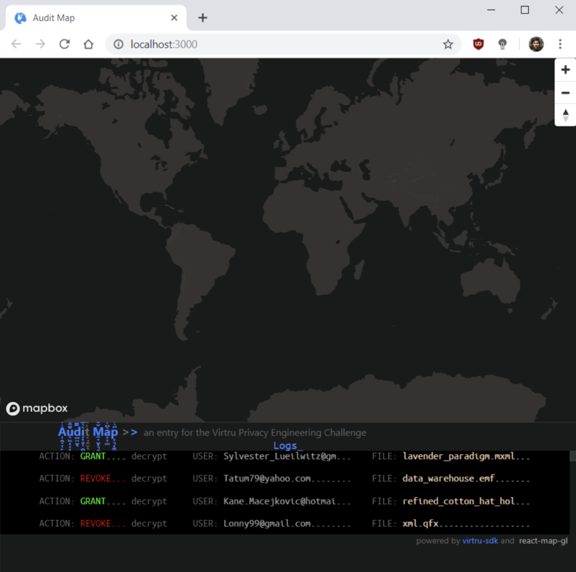Reset map bearing with compass button
Viewport: 576px width, 572px height.
(x=565, y=115)
